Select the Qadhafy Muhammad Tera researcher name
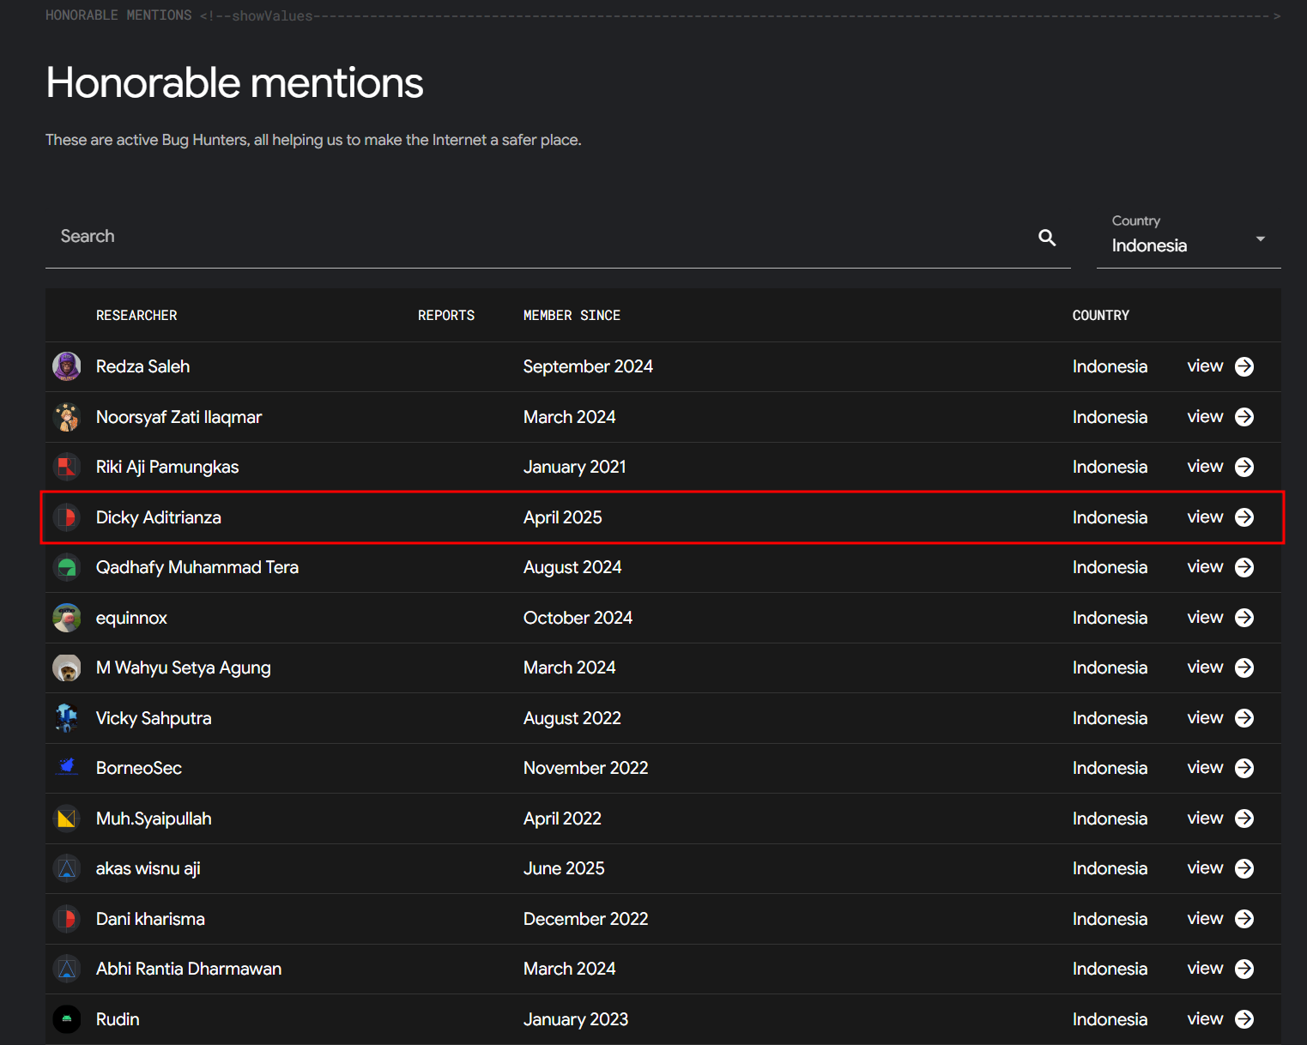This screenshot has width=1307, height=1045. click(197, 567)
